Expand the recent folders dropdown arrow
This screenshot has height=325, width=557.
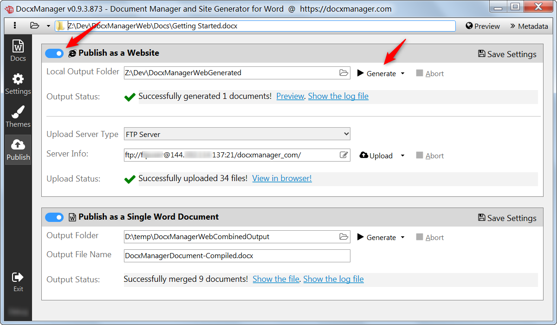(48, 26)
